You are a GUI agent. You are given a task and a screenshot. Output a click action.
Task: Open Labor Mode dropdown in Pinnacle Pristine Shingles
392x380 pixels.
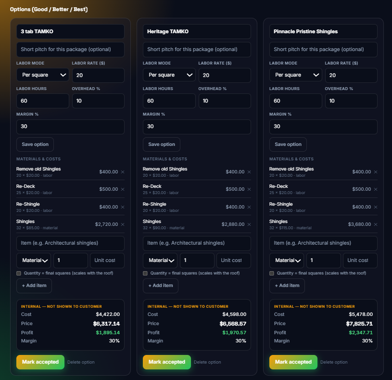[296, 75]
